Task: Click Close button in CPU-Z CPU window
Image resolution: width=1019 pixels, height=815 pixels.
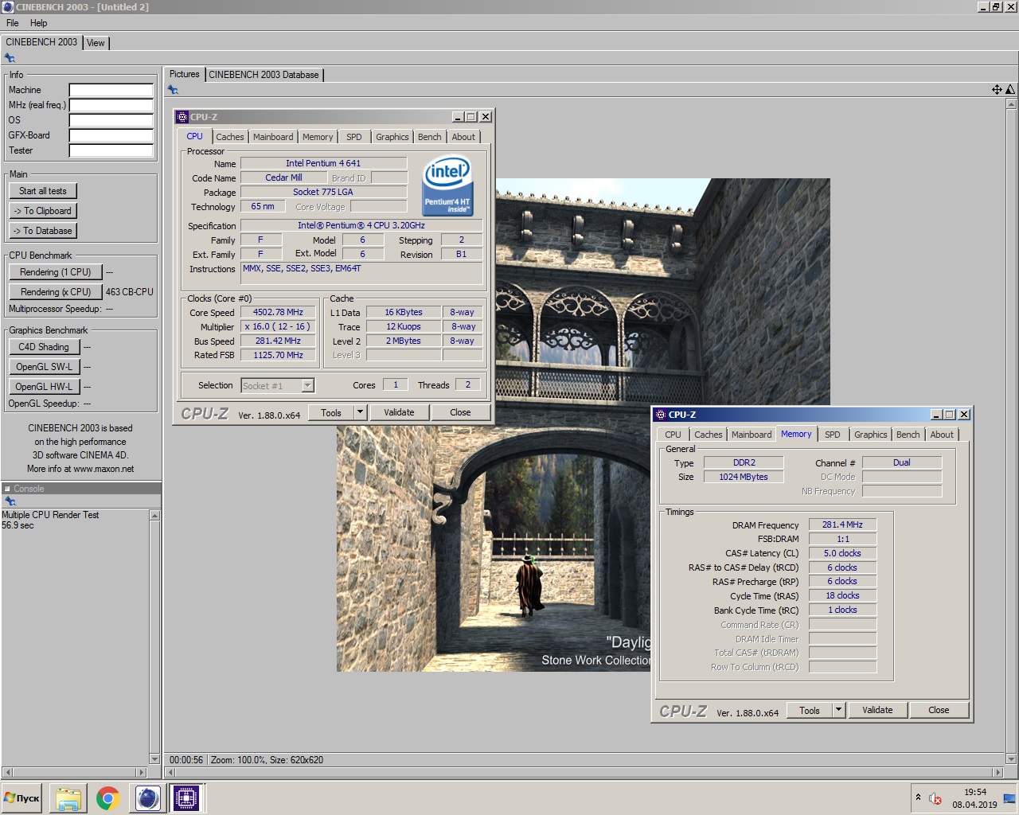Action: click(460, 412)
